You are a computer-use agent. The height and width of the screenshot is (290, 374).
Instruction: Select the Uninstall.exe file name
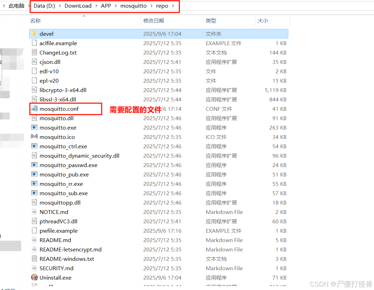pyautogui.click(x=56, y=277)
